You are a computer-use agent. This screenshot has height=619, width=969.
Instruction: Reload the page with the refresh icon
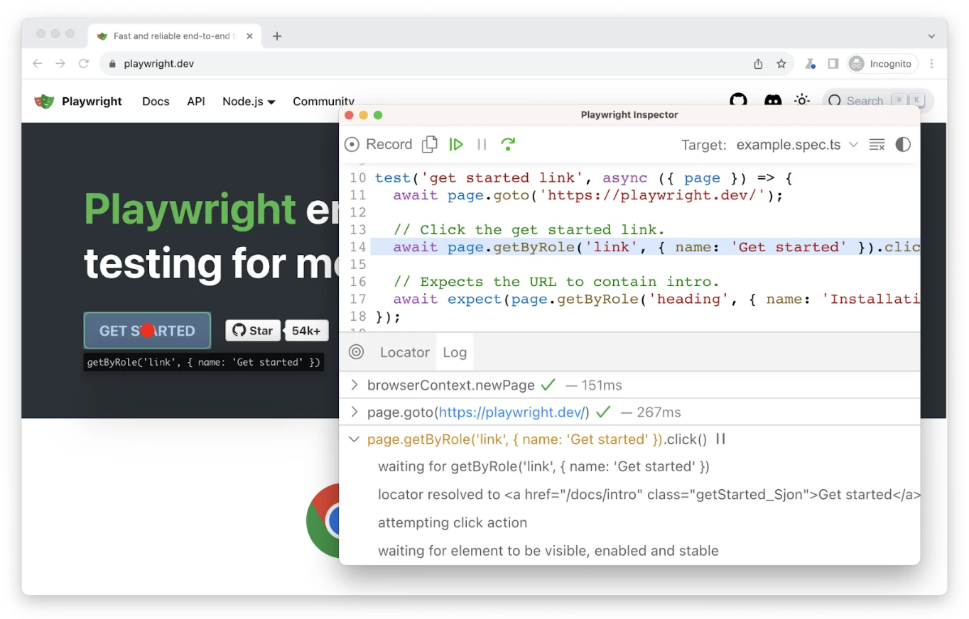(x=84, y=64)
